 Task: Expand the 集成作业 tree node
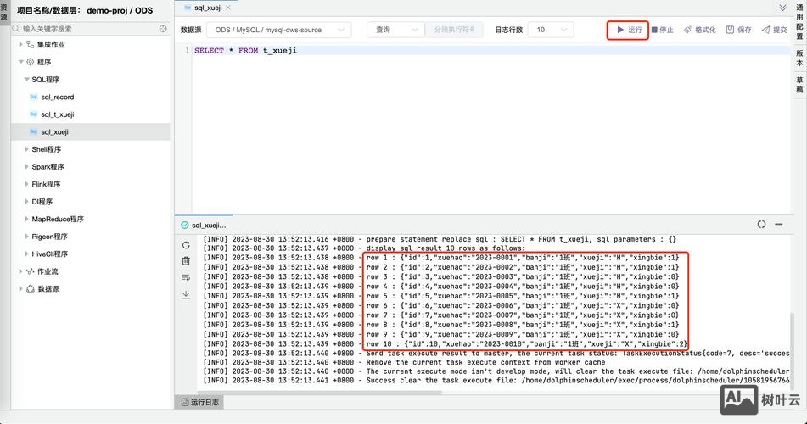tap(20, 45)
